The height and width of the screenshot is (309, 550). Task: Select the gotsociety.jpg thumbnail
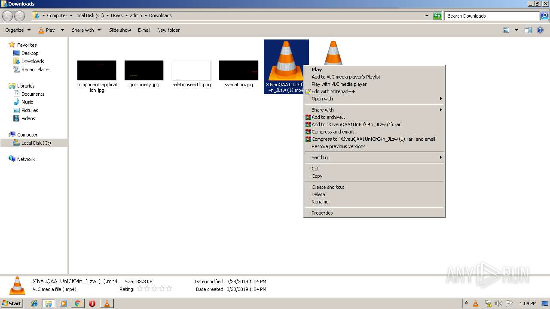[144, 70]
